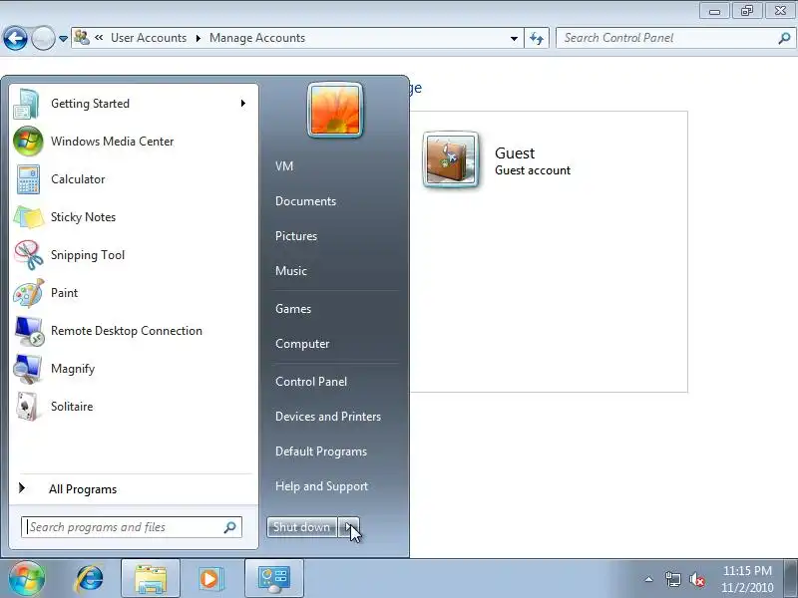This screenshot has height=598, width=798.
Task: Click the network status tray icon
Action: pyautogui.click(x=672, y=579)
